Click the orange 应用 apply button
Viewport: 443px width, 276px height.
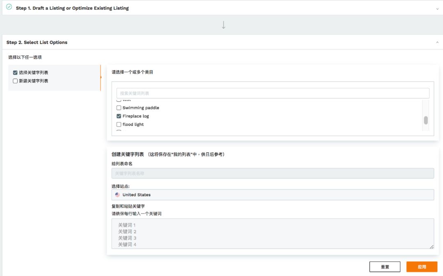pyautogui.click(x=422, y=267)
